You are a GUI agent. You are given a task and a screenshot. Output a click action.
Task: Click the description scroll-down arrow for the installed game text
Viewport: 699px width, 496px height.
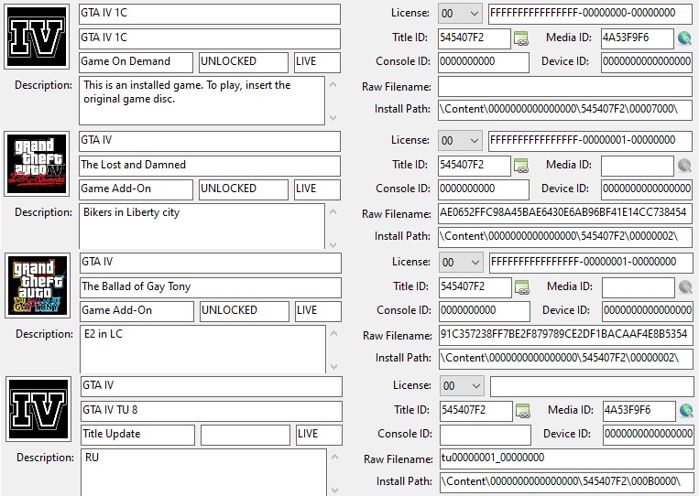pyautogui.click(x=333, y=117)
